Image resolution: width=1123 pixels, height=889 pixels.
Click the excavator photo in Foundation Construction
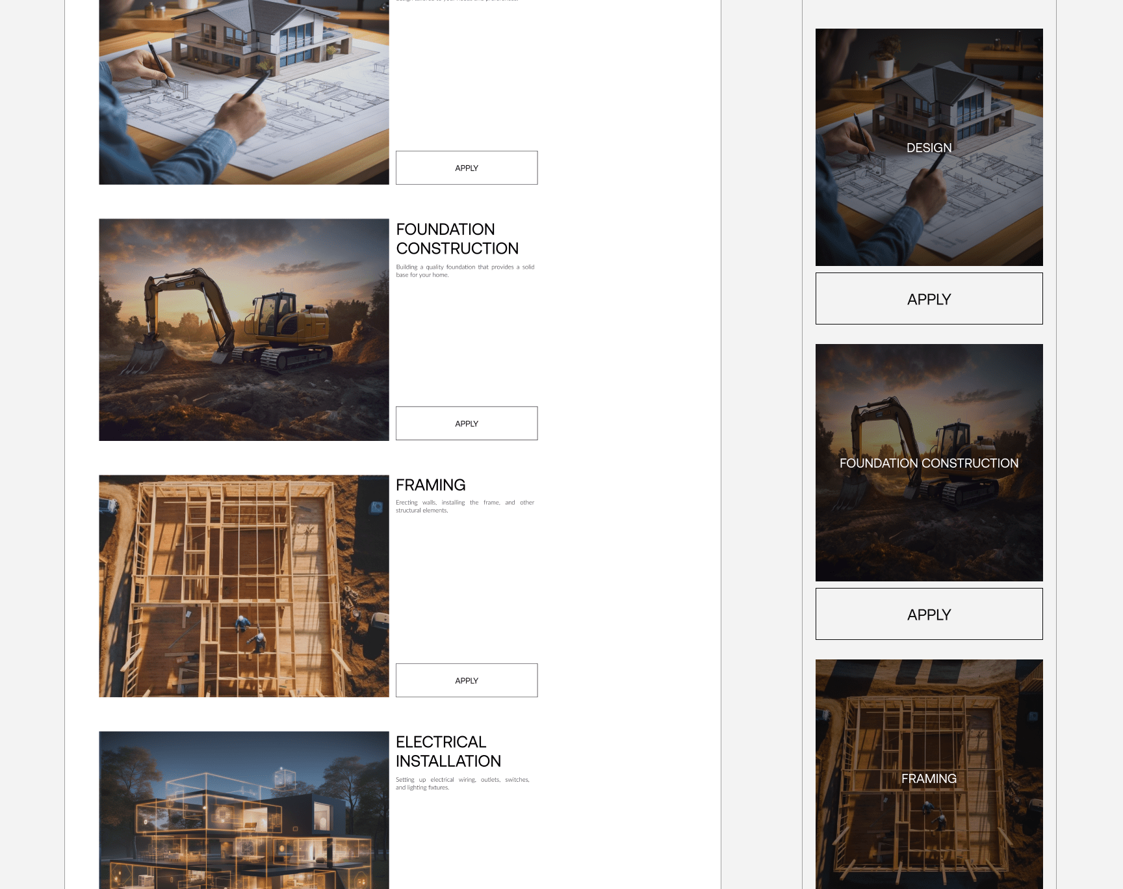pos(244,329)
